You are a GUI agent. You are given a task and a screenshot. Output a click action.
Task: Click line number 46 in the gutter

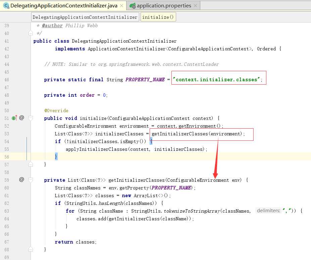point(7,80)
